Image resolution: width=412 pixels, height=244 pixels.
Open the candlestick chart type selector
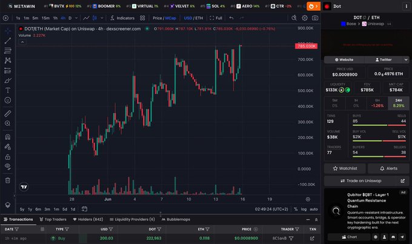[95, 18]
